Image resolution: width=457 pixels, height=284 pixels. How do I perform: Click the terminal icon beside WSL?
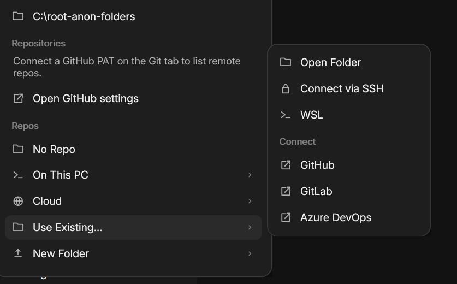click(286, 115)
